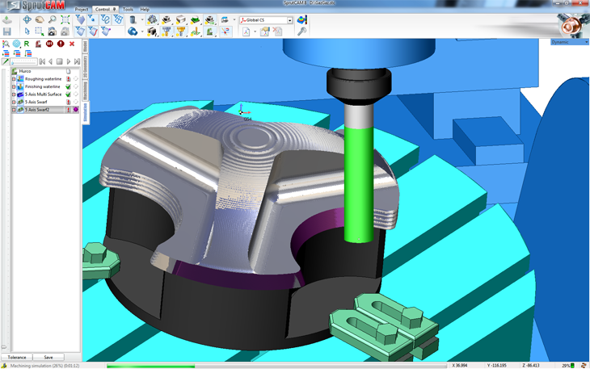Click the machine gear visibility icon

153,19
